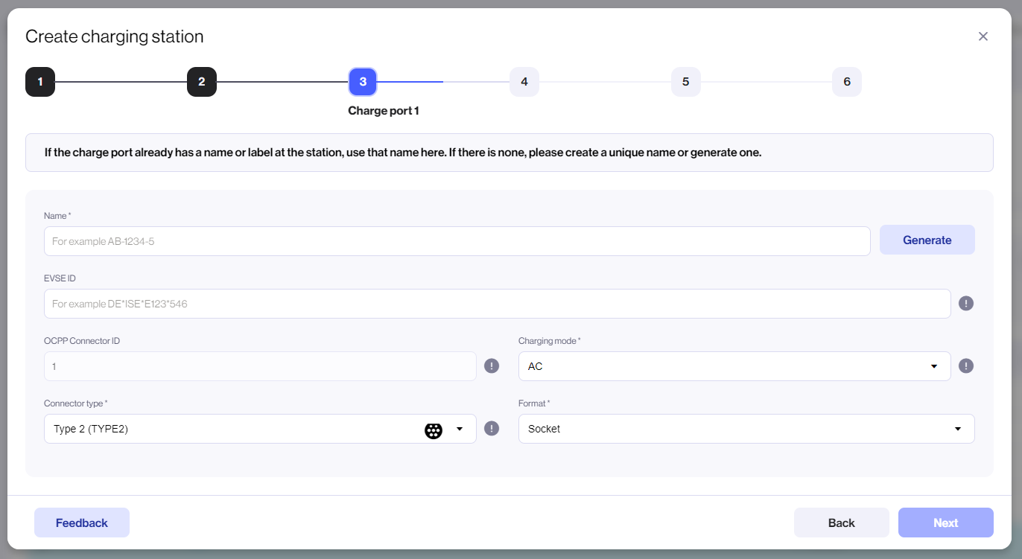Click the info icon next to OCPP Connector ID
The image size is (1022, 559).
tap(492, 366)
